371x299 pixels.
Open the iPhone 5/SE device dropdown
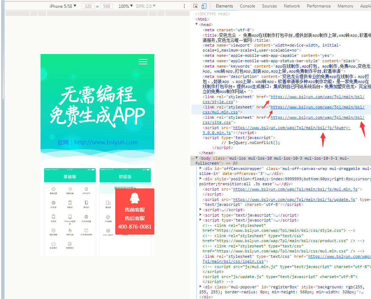click(63, 6)
